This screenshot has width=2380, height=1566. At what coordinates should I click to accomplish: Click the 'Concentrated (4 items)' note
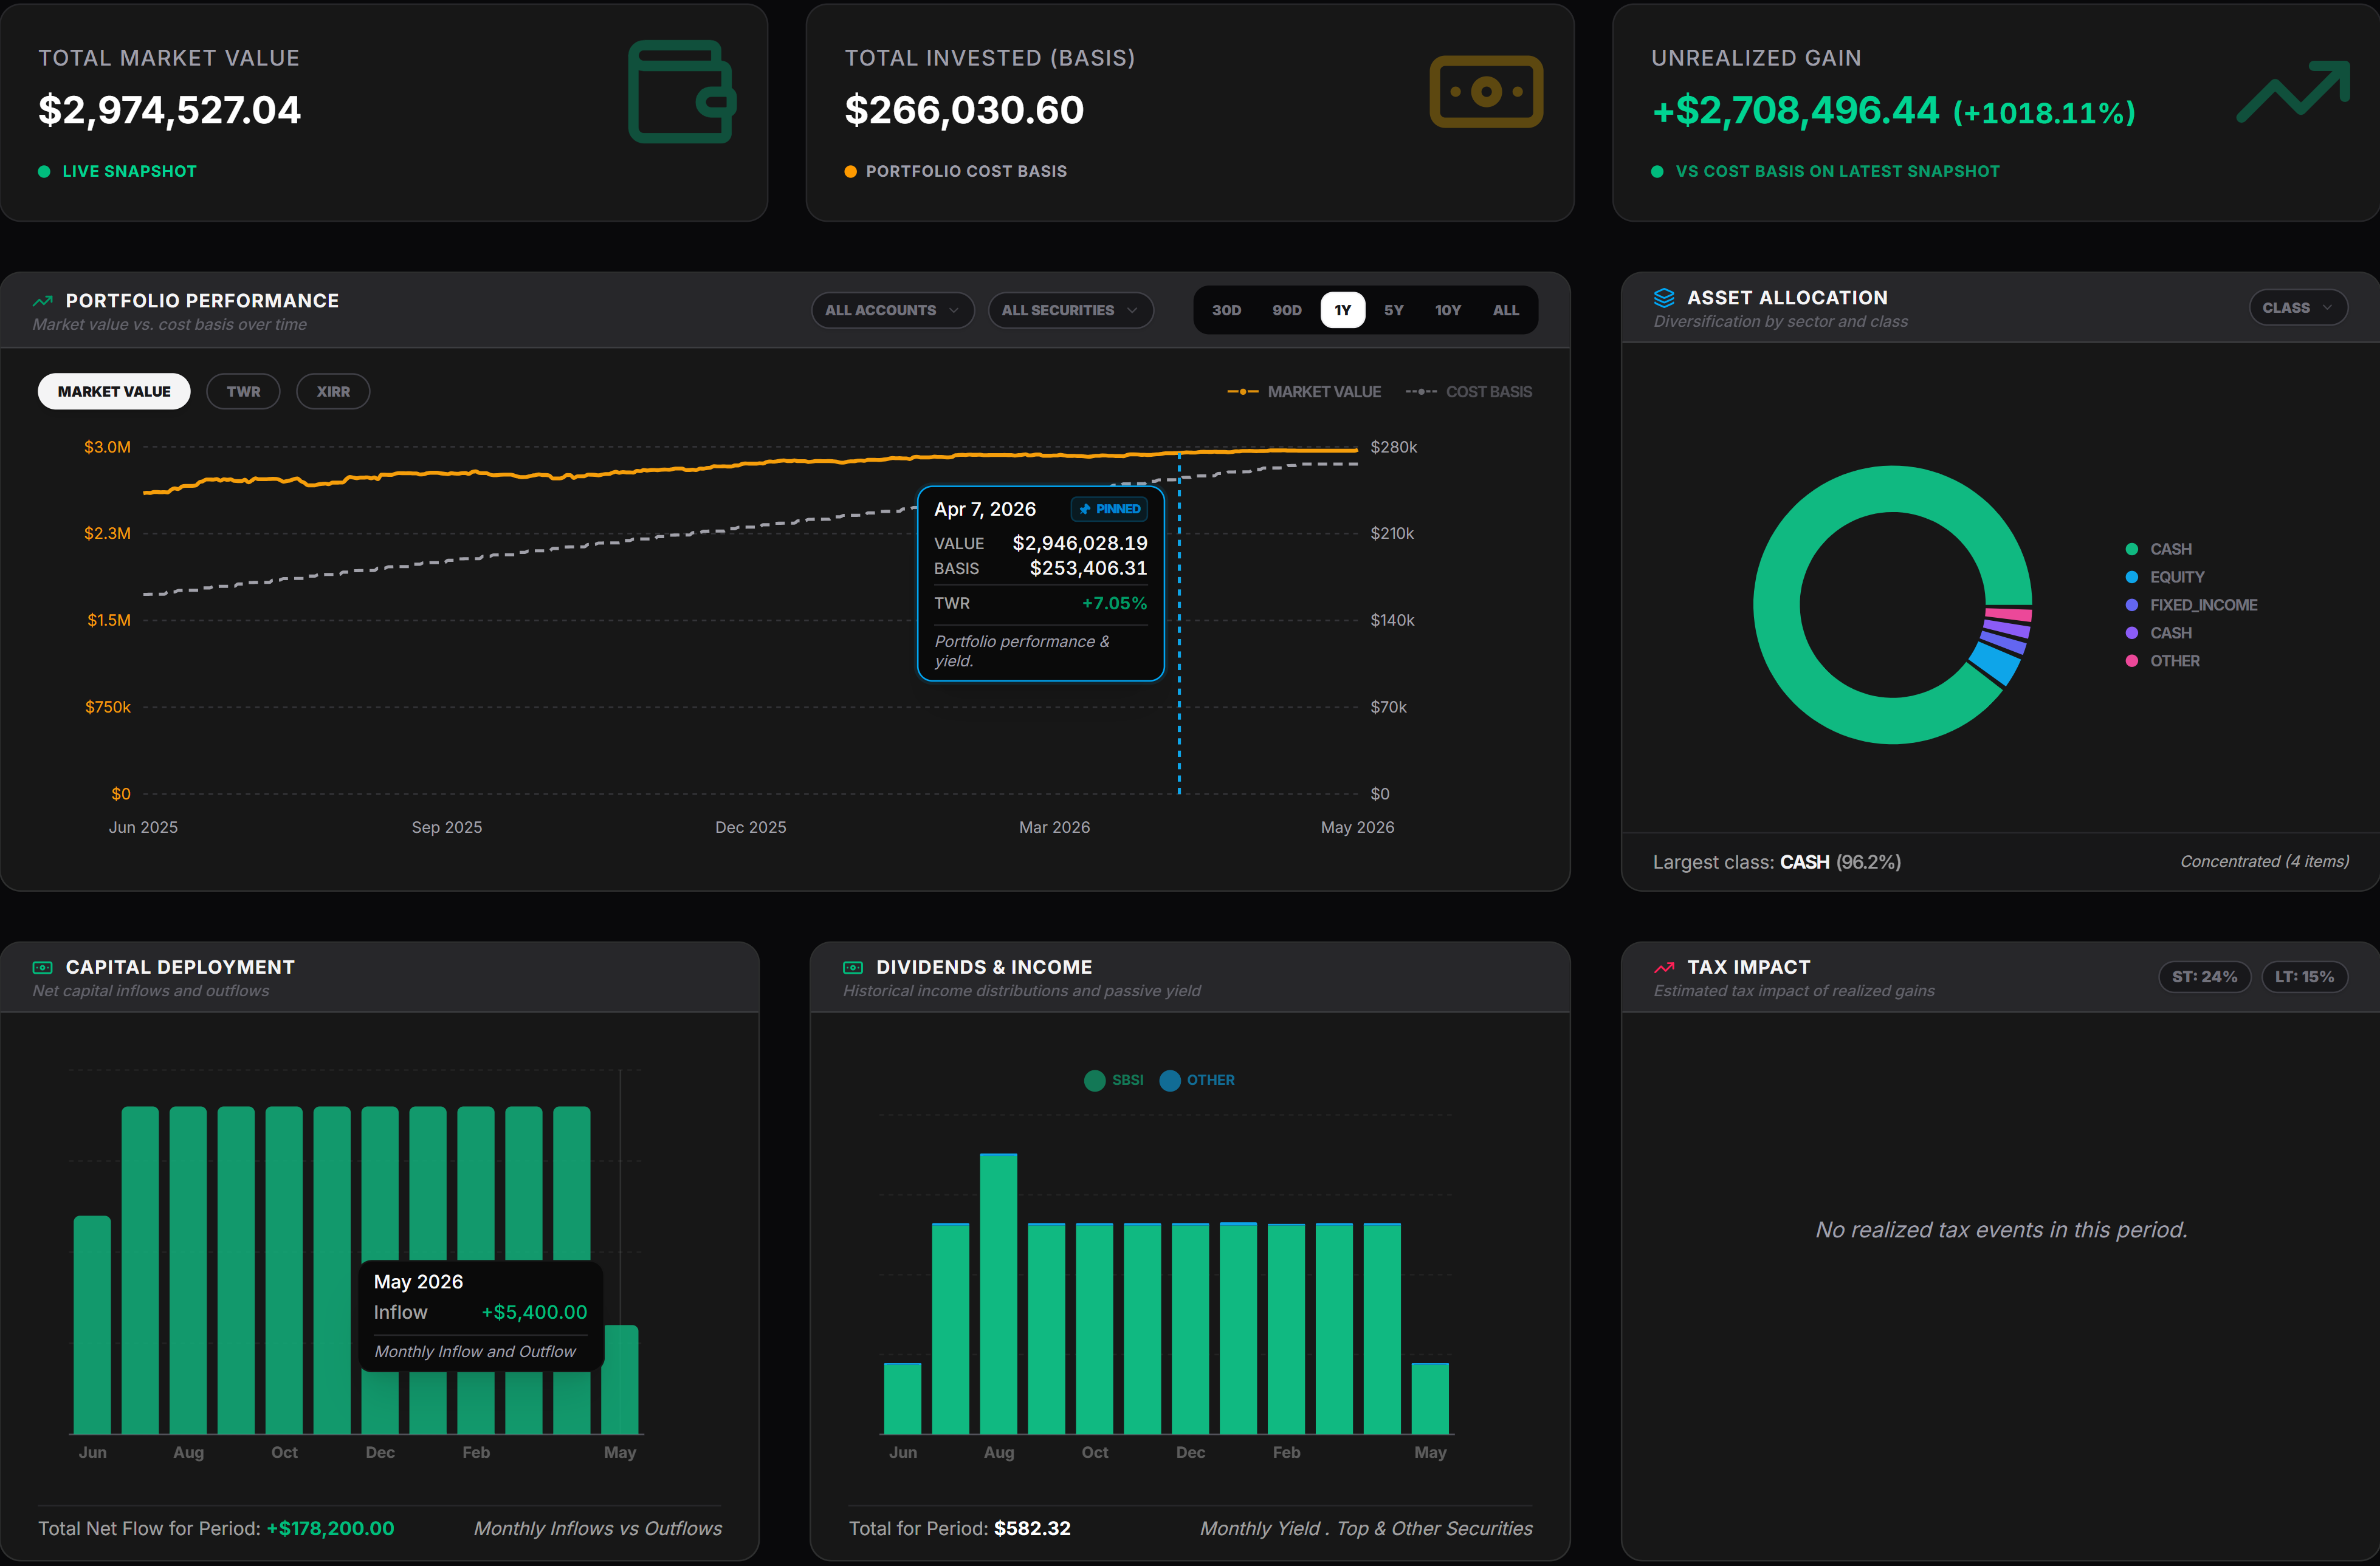click(x=2264, y=861)
